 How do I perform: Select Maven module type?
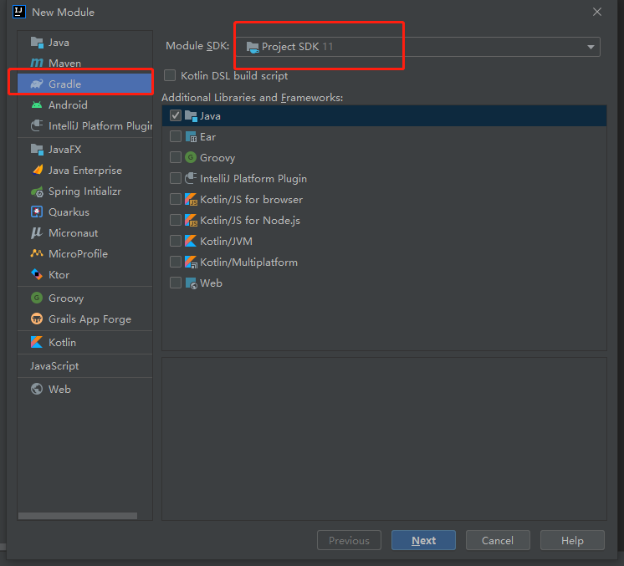[x=84, y=63]
